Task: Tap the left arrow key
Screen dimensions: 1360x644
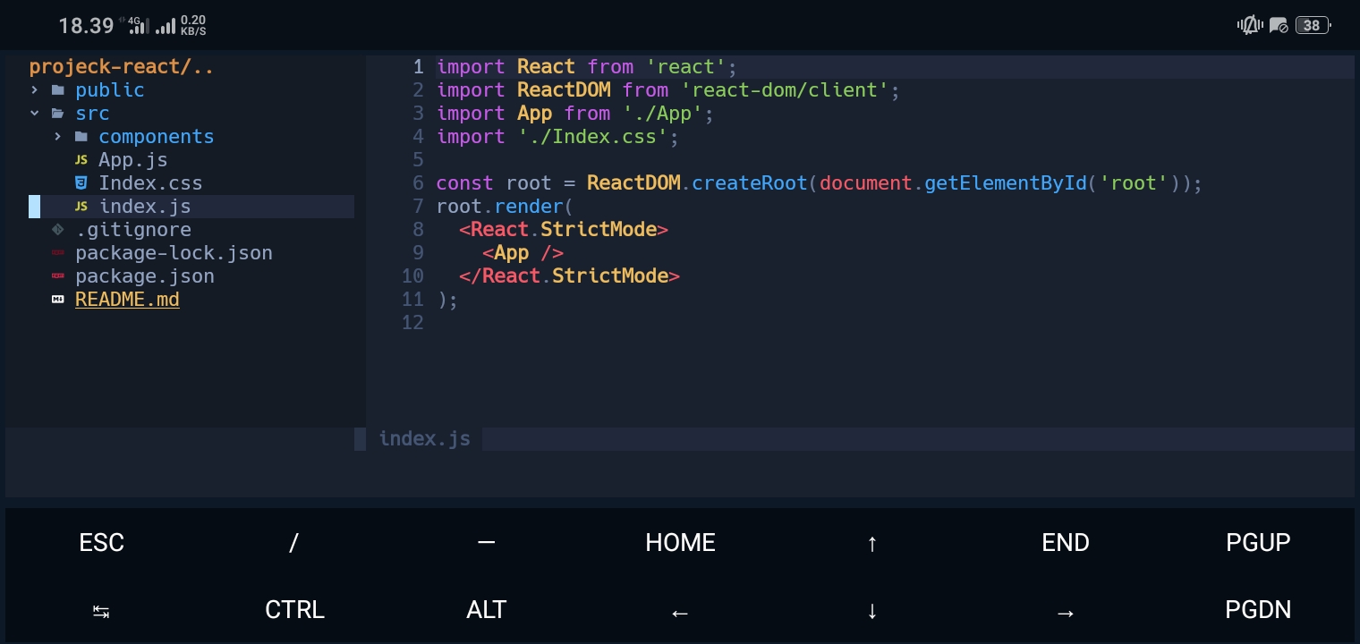Action: (680, 613)
